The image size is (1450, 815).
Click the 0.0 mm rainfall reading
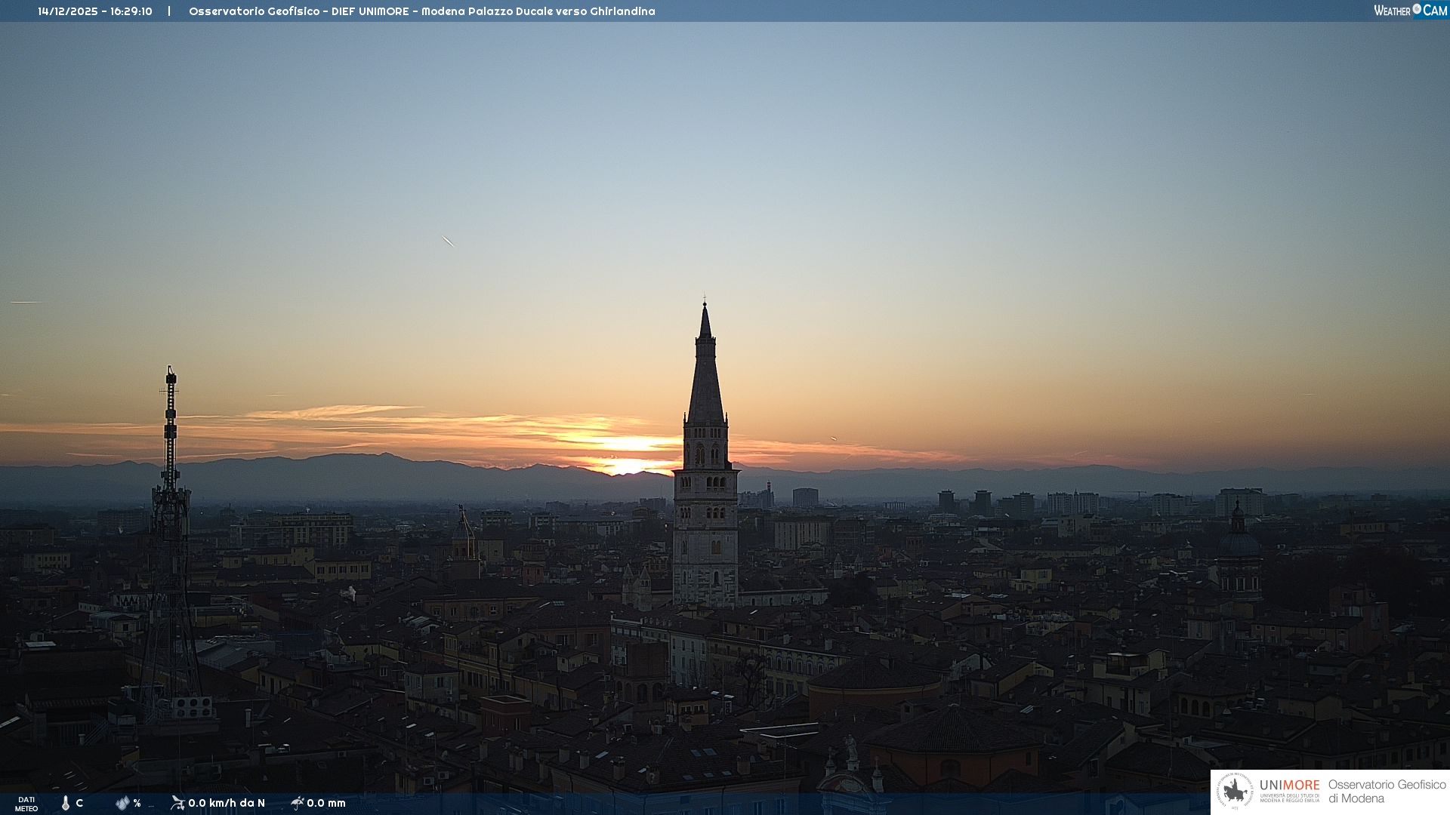coord(326,803)
